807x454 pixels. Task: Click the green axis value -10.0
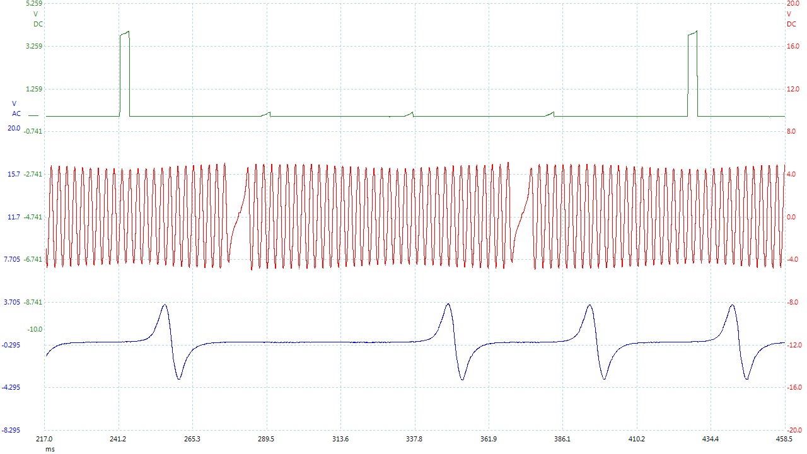[35, 329]
